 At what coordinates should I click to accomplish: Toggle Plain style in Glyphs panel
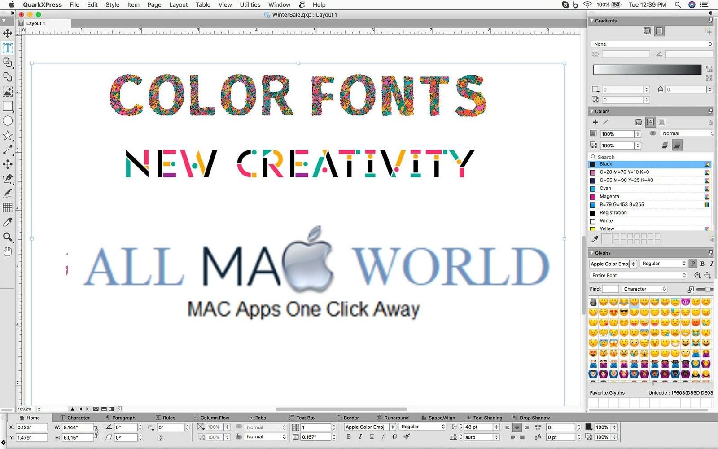[693, 264]
